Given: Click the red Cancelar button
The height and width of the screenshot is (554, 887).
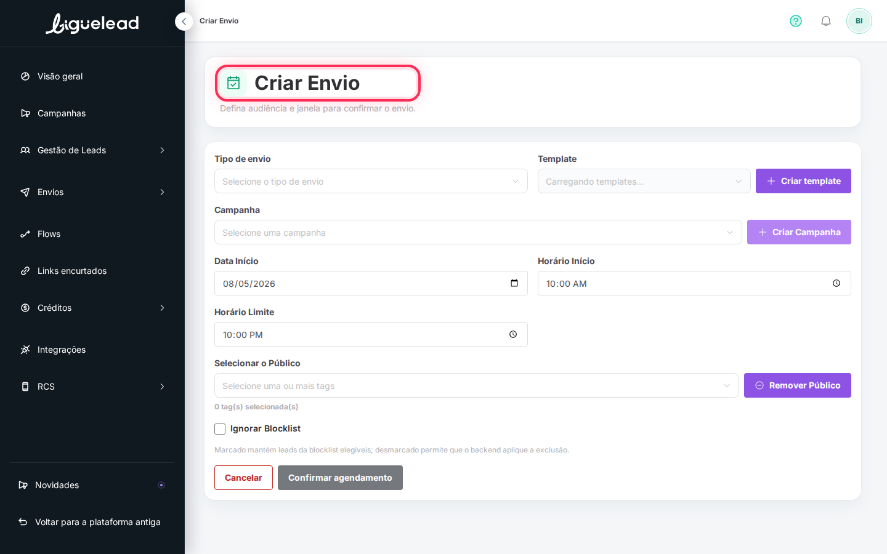Looking at the screenshot, I should click(x=243, y=478).
